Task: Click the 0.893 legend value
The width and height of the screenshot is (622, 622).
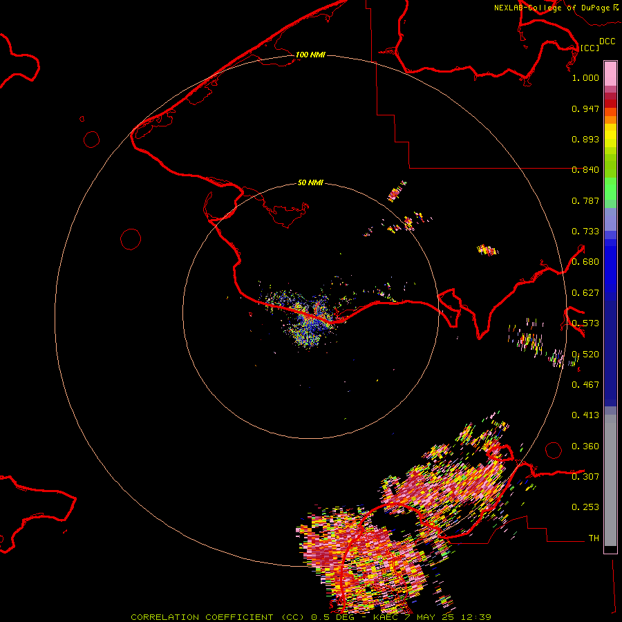Action: pyautogui.click(x=585, y=139)
